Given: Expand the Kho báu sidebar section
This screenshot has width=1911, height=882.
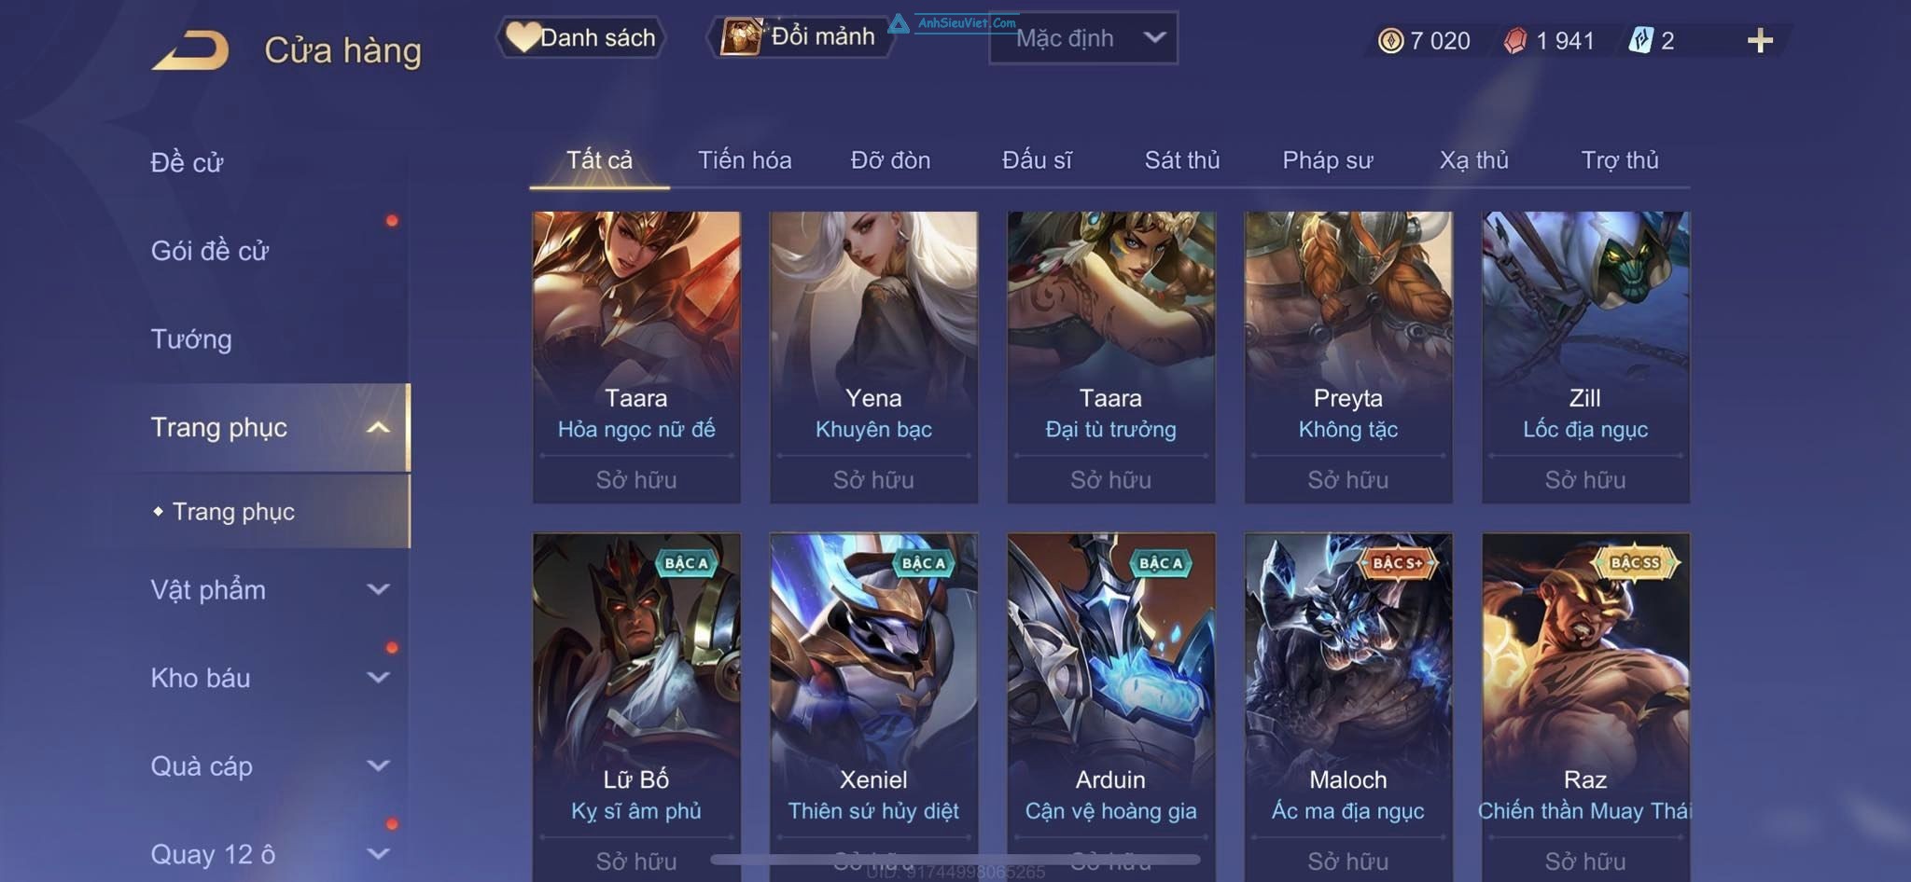Looking at the screenshot, I should click(378, 678).
